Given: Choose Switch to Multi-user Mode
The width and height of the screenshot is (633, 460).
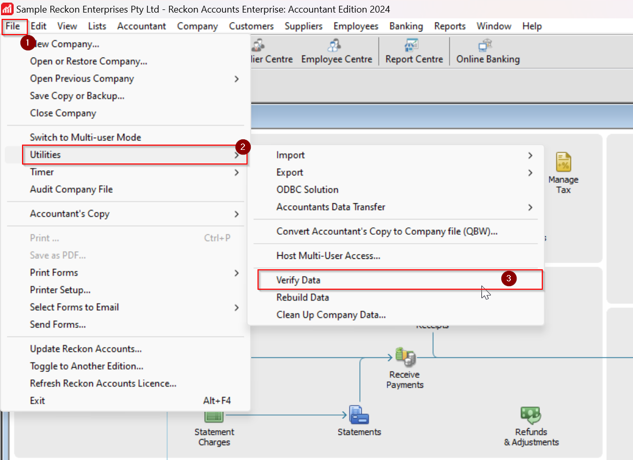Looking at the screenshot, I should (x=126, y=137).
